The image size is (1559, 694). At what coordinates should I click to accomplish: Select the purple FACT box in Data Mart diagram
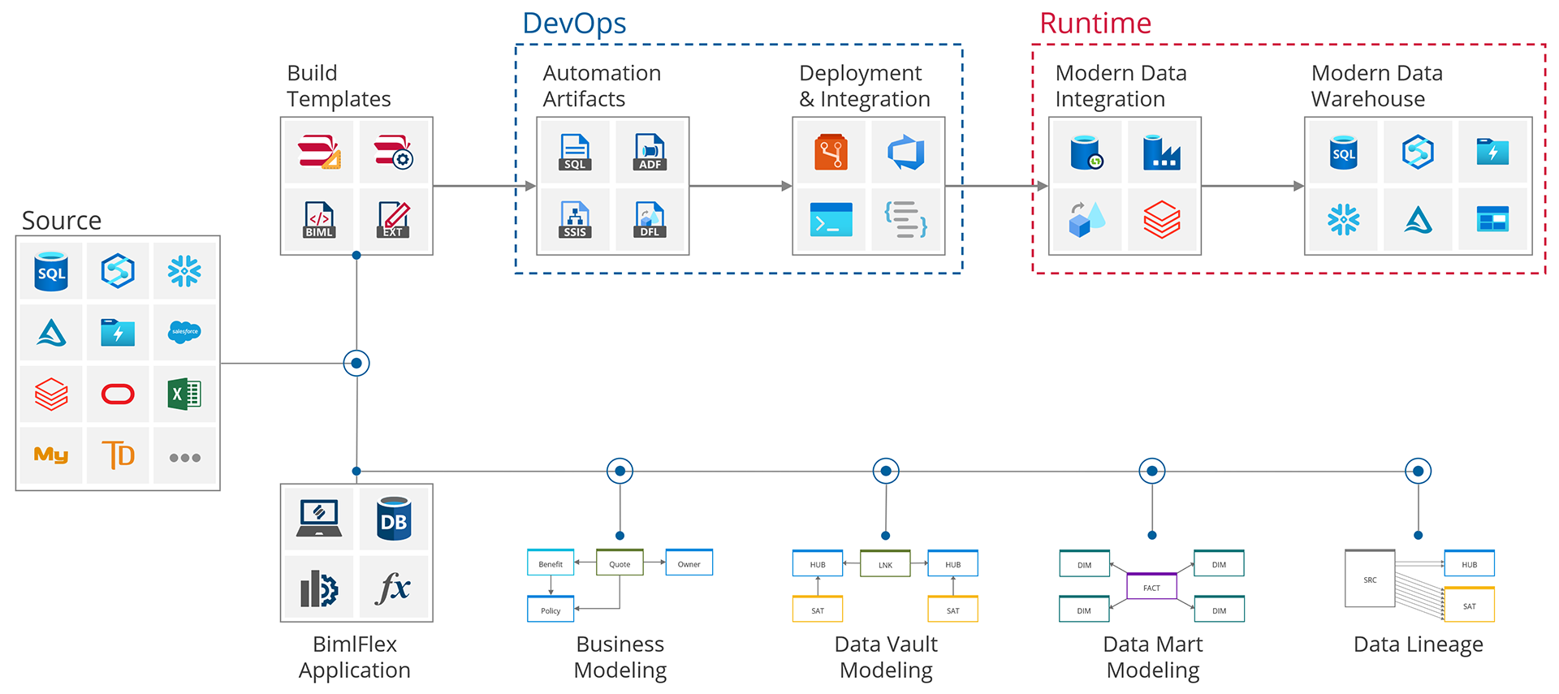coord(1151,587)
